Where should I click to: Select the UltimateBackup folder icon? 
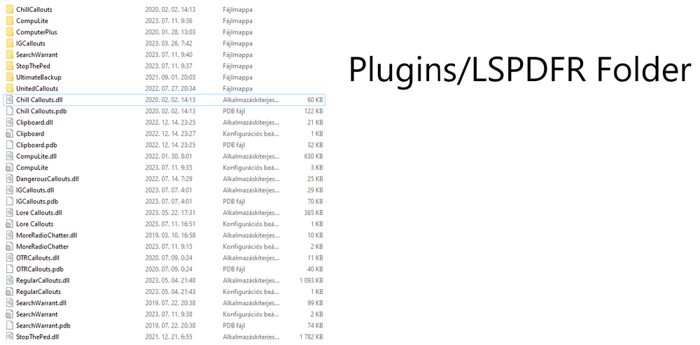coord(9,77)
